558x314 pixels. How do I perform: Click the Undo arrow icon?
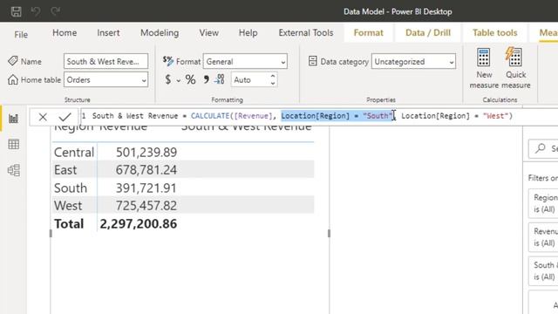36,11
